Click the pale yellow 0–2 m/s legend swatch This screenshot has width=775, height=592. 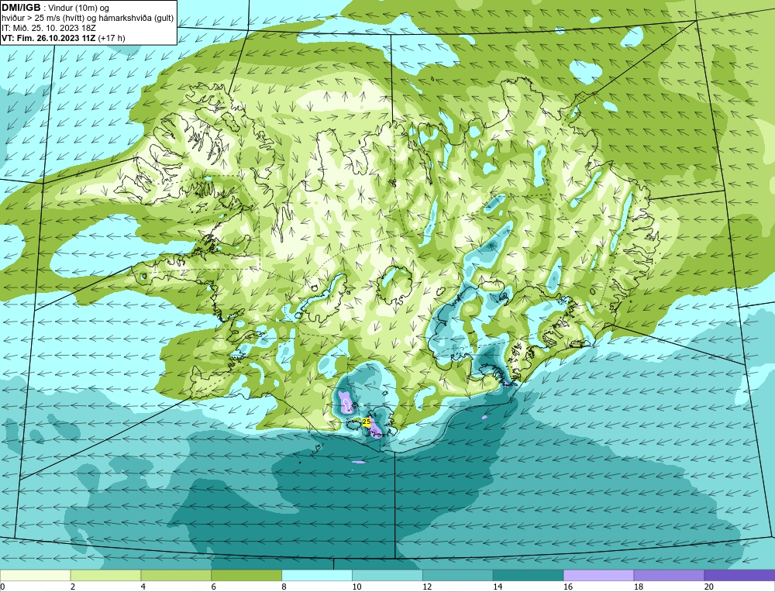36,575
